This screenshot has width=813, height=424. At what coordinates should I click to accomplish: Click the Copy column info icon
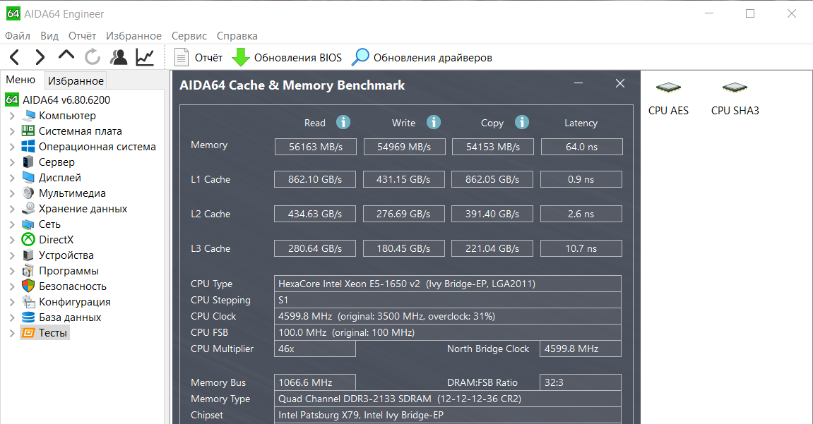tap(522, 123)
